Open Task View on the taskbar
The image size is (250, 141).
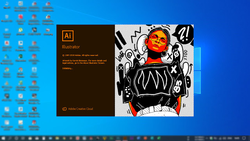click(x=23, y=138)
